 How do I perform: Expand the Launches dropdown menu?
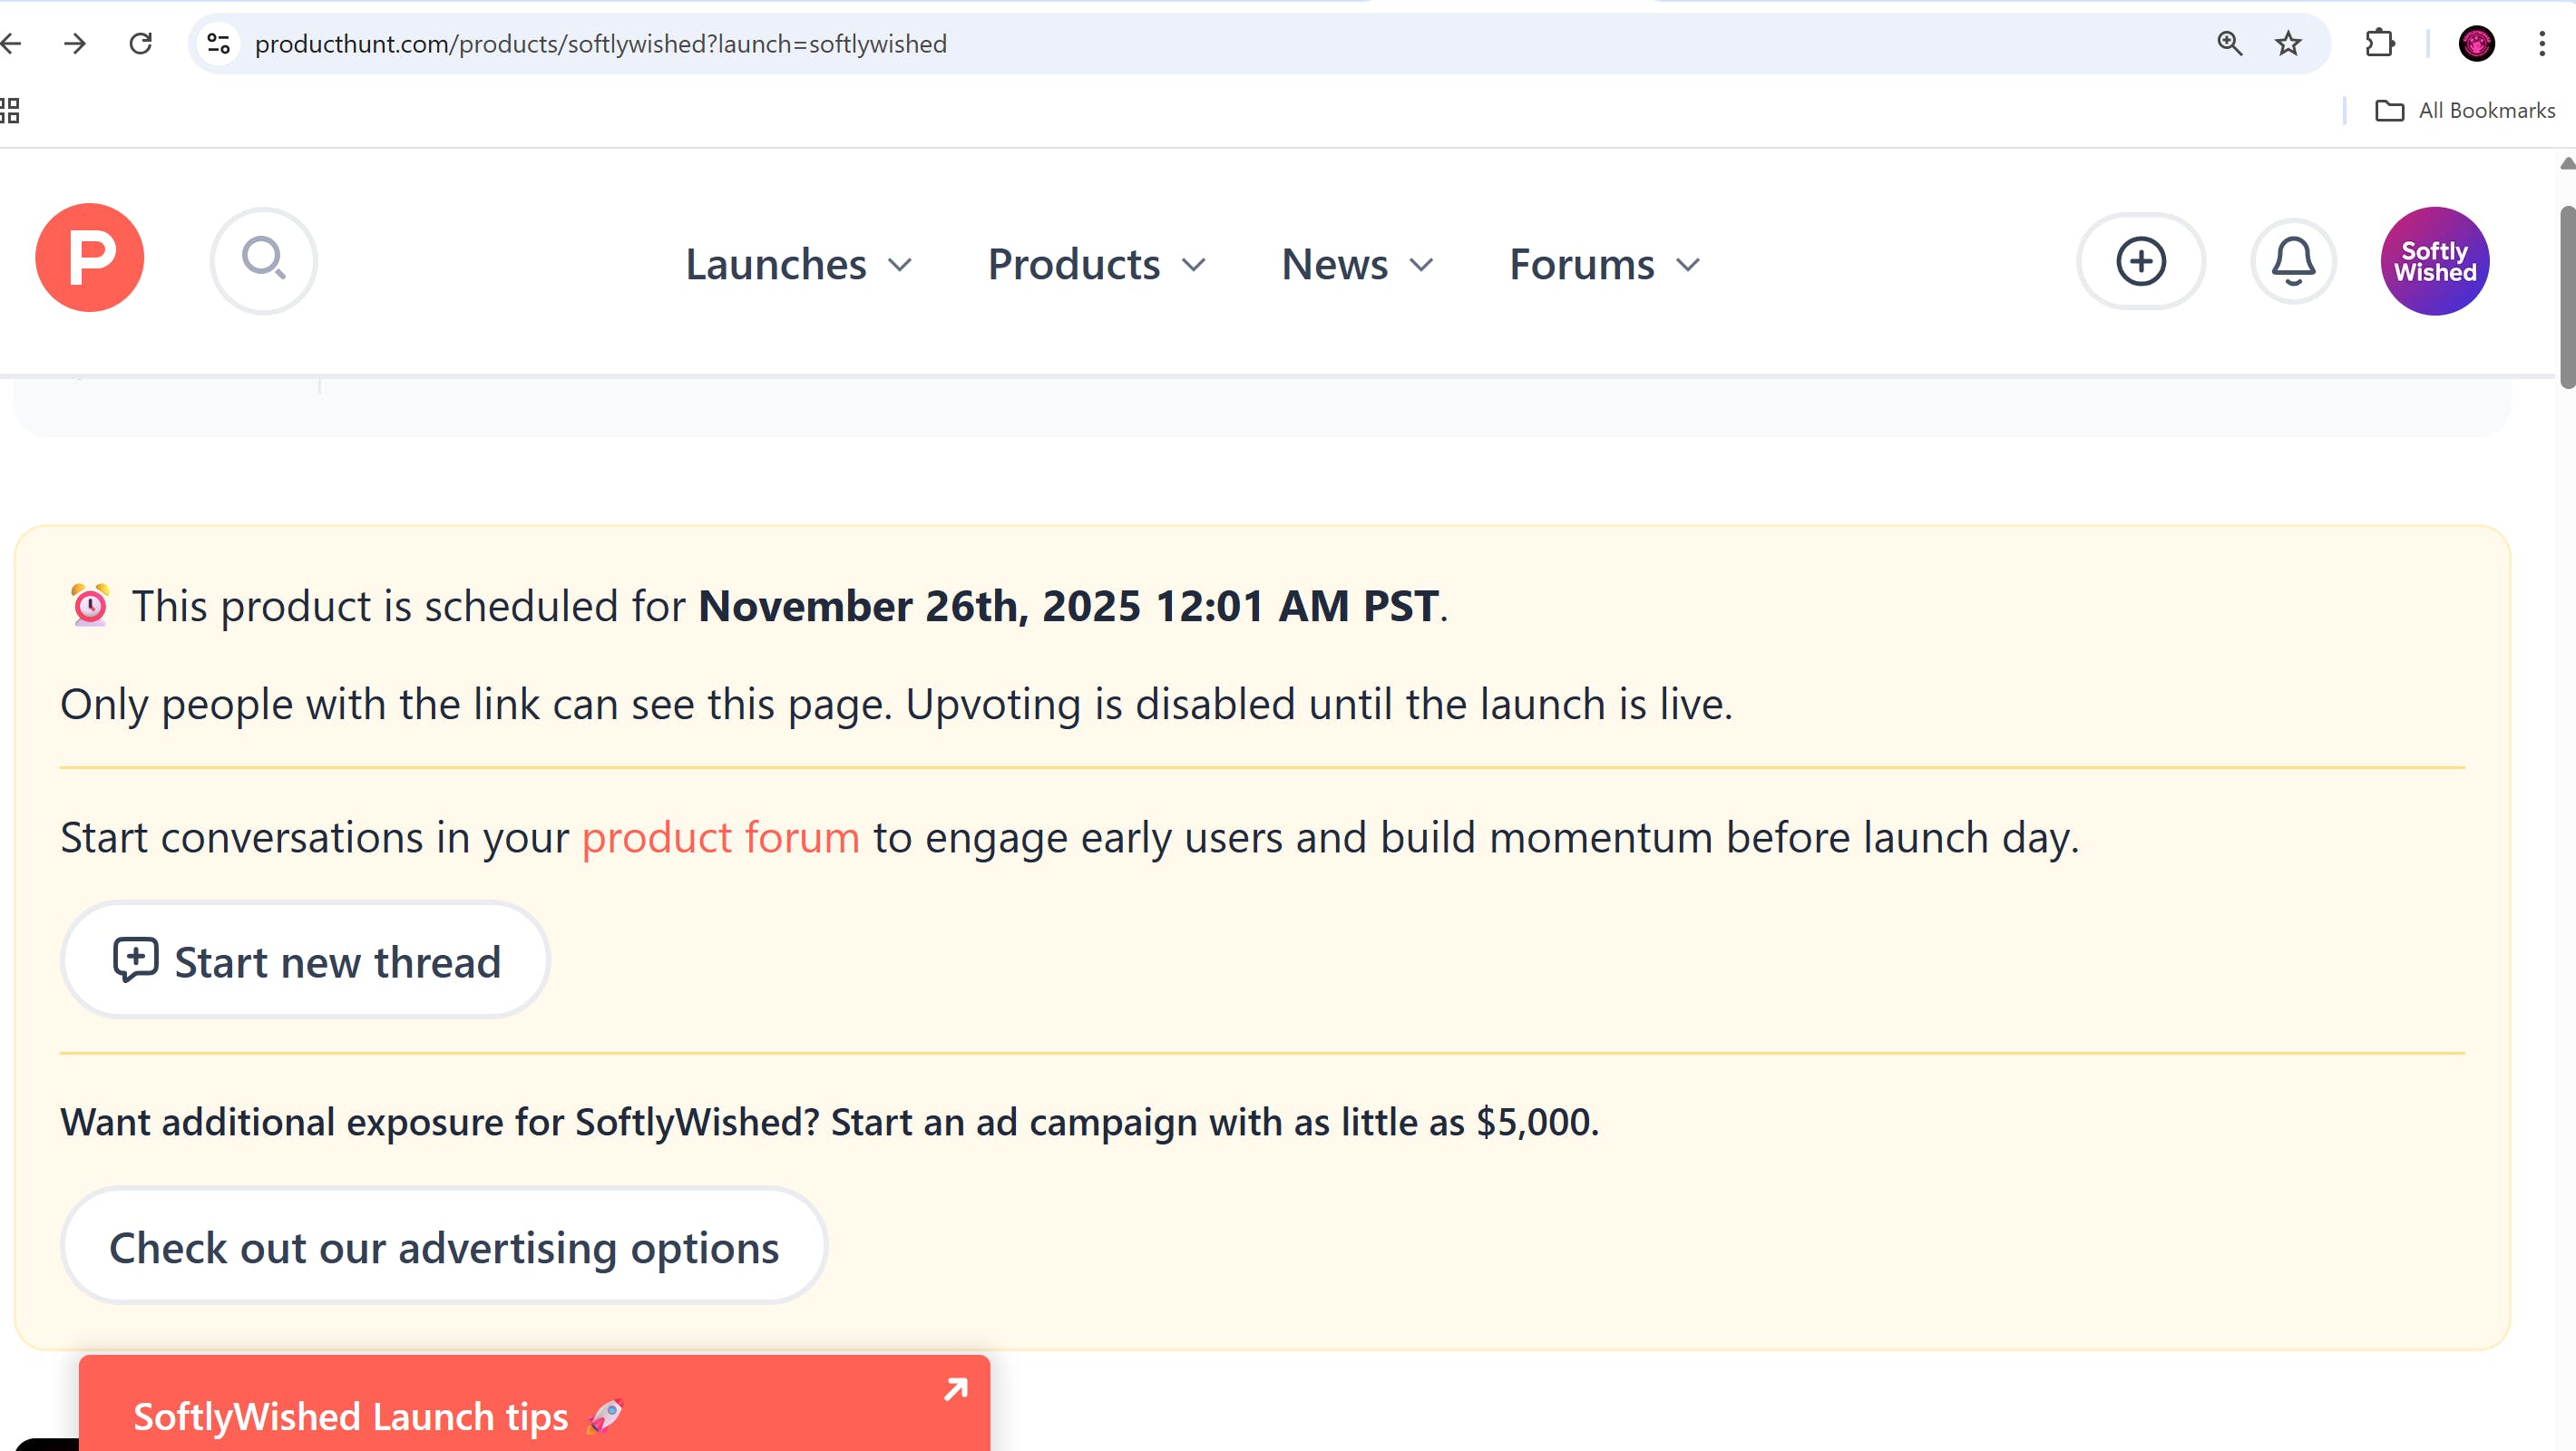click(x=798, y=265)
